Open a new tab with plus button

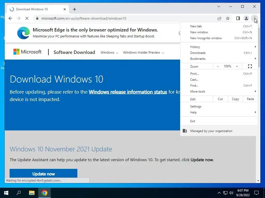[75, 9]
